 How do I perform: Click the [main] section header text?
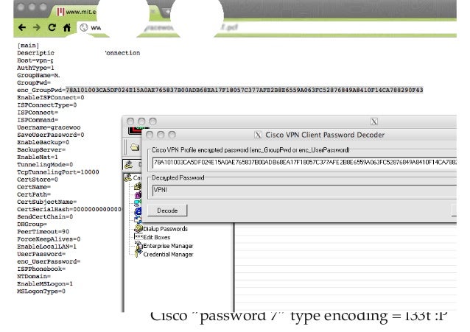tap(28, 46)
